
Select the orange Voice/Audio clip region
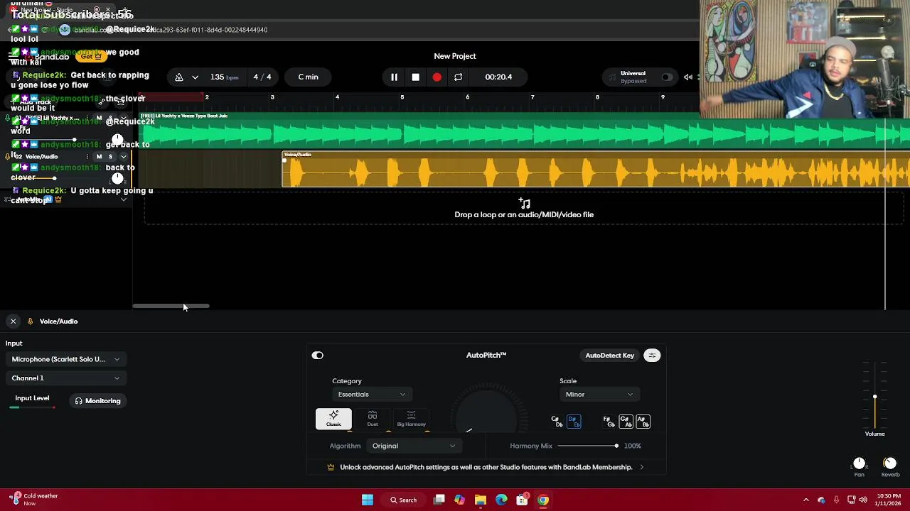596,170
